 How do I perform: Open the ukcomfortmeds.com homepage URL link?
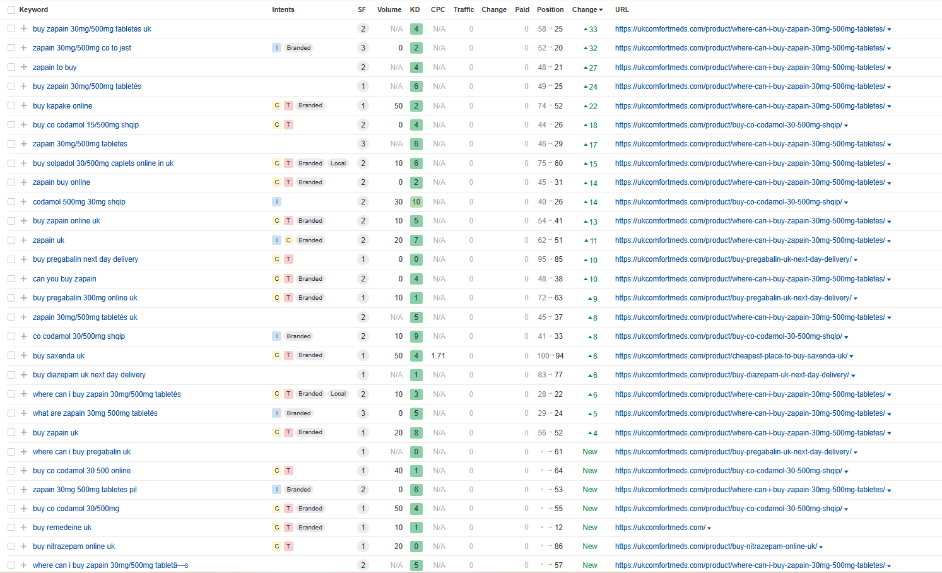tap(660, 528)
